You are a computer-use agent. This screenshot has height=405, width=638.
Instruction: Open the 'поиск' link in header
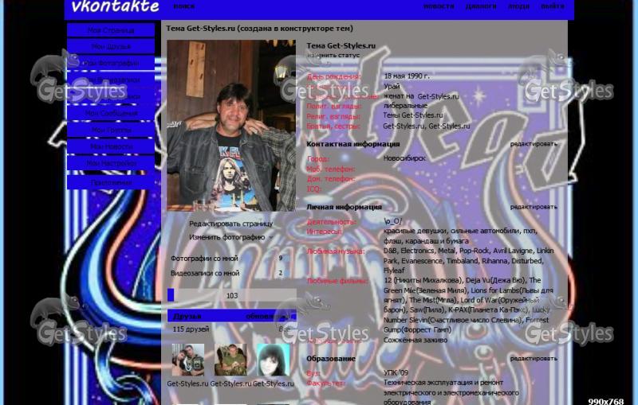tap(184, 6)
